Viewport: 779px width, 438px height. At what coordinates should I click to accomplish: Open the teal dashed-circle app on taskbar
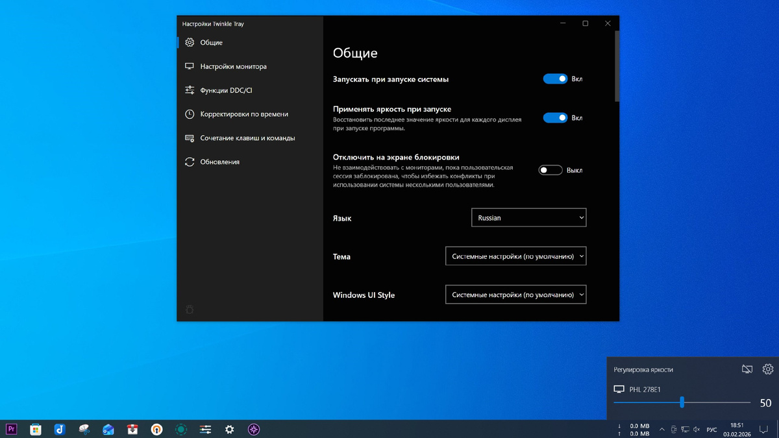coord(181,429)
